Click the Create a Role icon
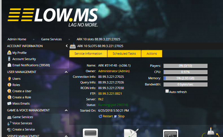223x137 pixels. point(9,97)
